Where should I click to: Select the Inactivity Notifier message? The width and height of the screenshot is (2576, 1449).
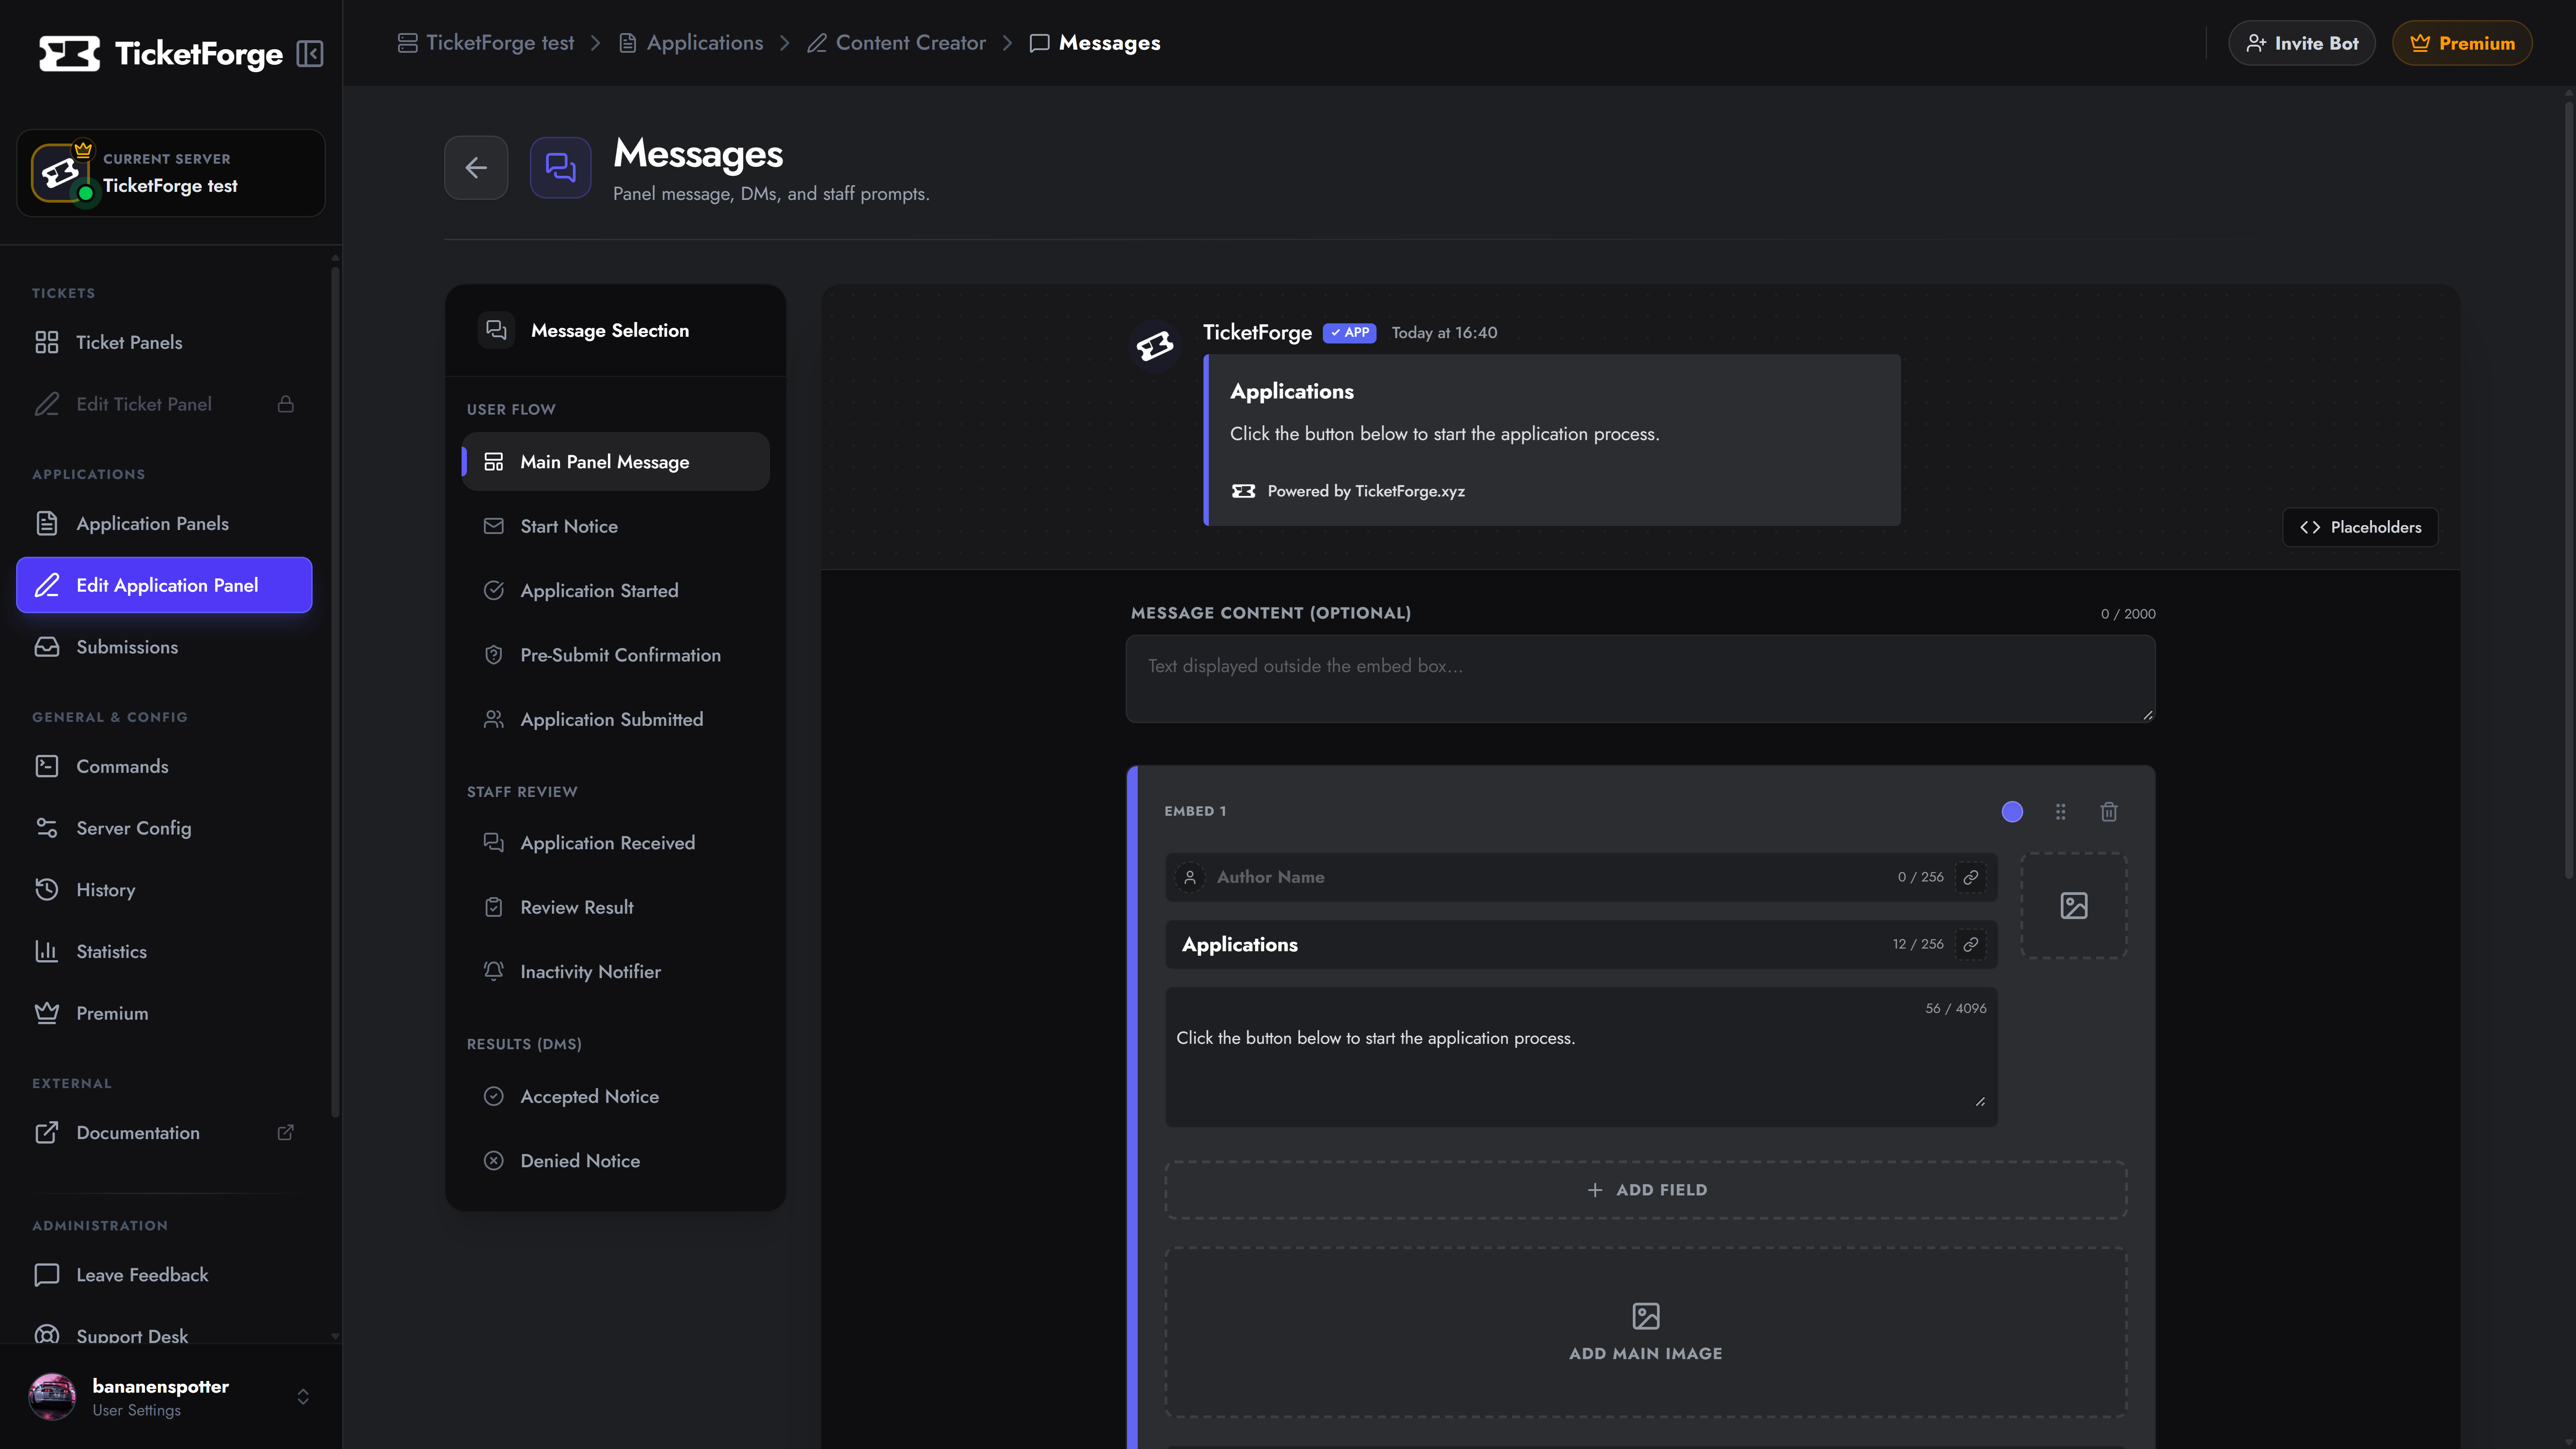coord(615,971)
